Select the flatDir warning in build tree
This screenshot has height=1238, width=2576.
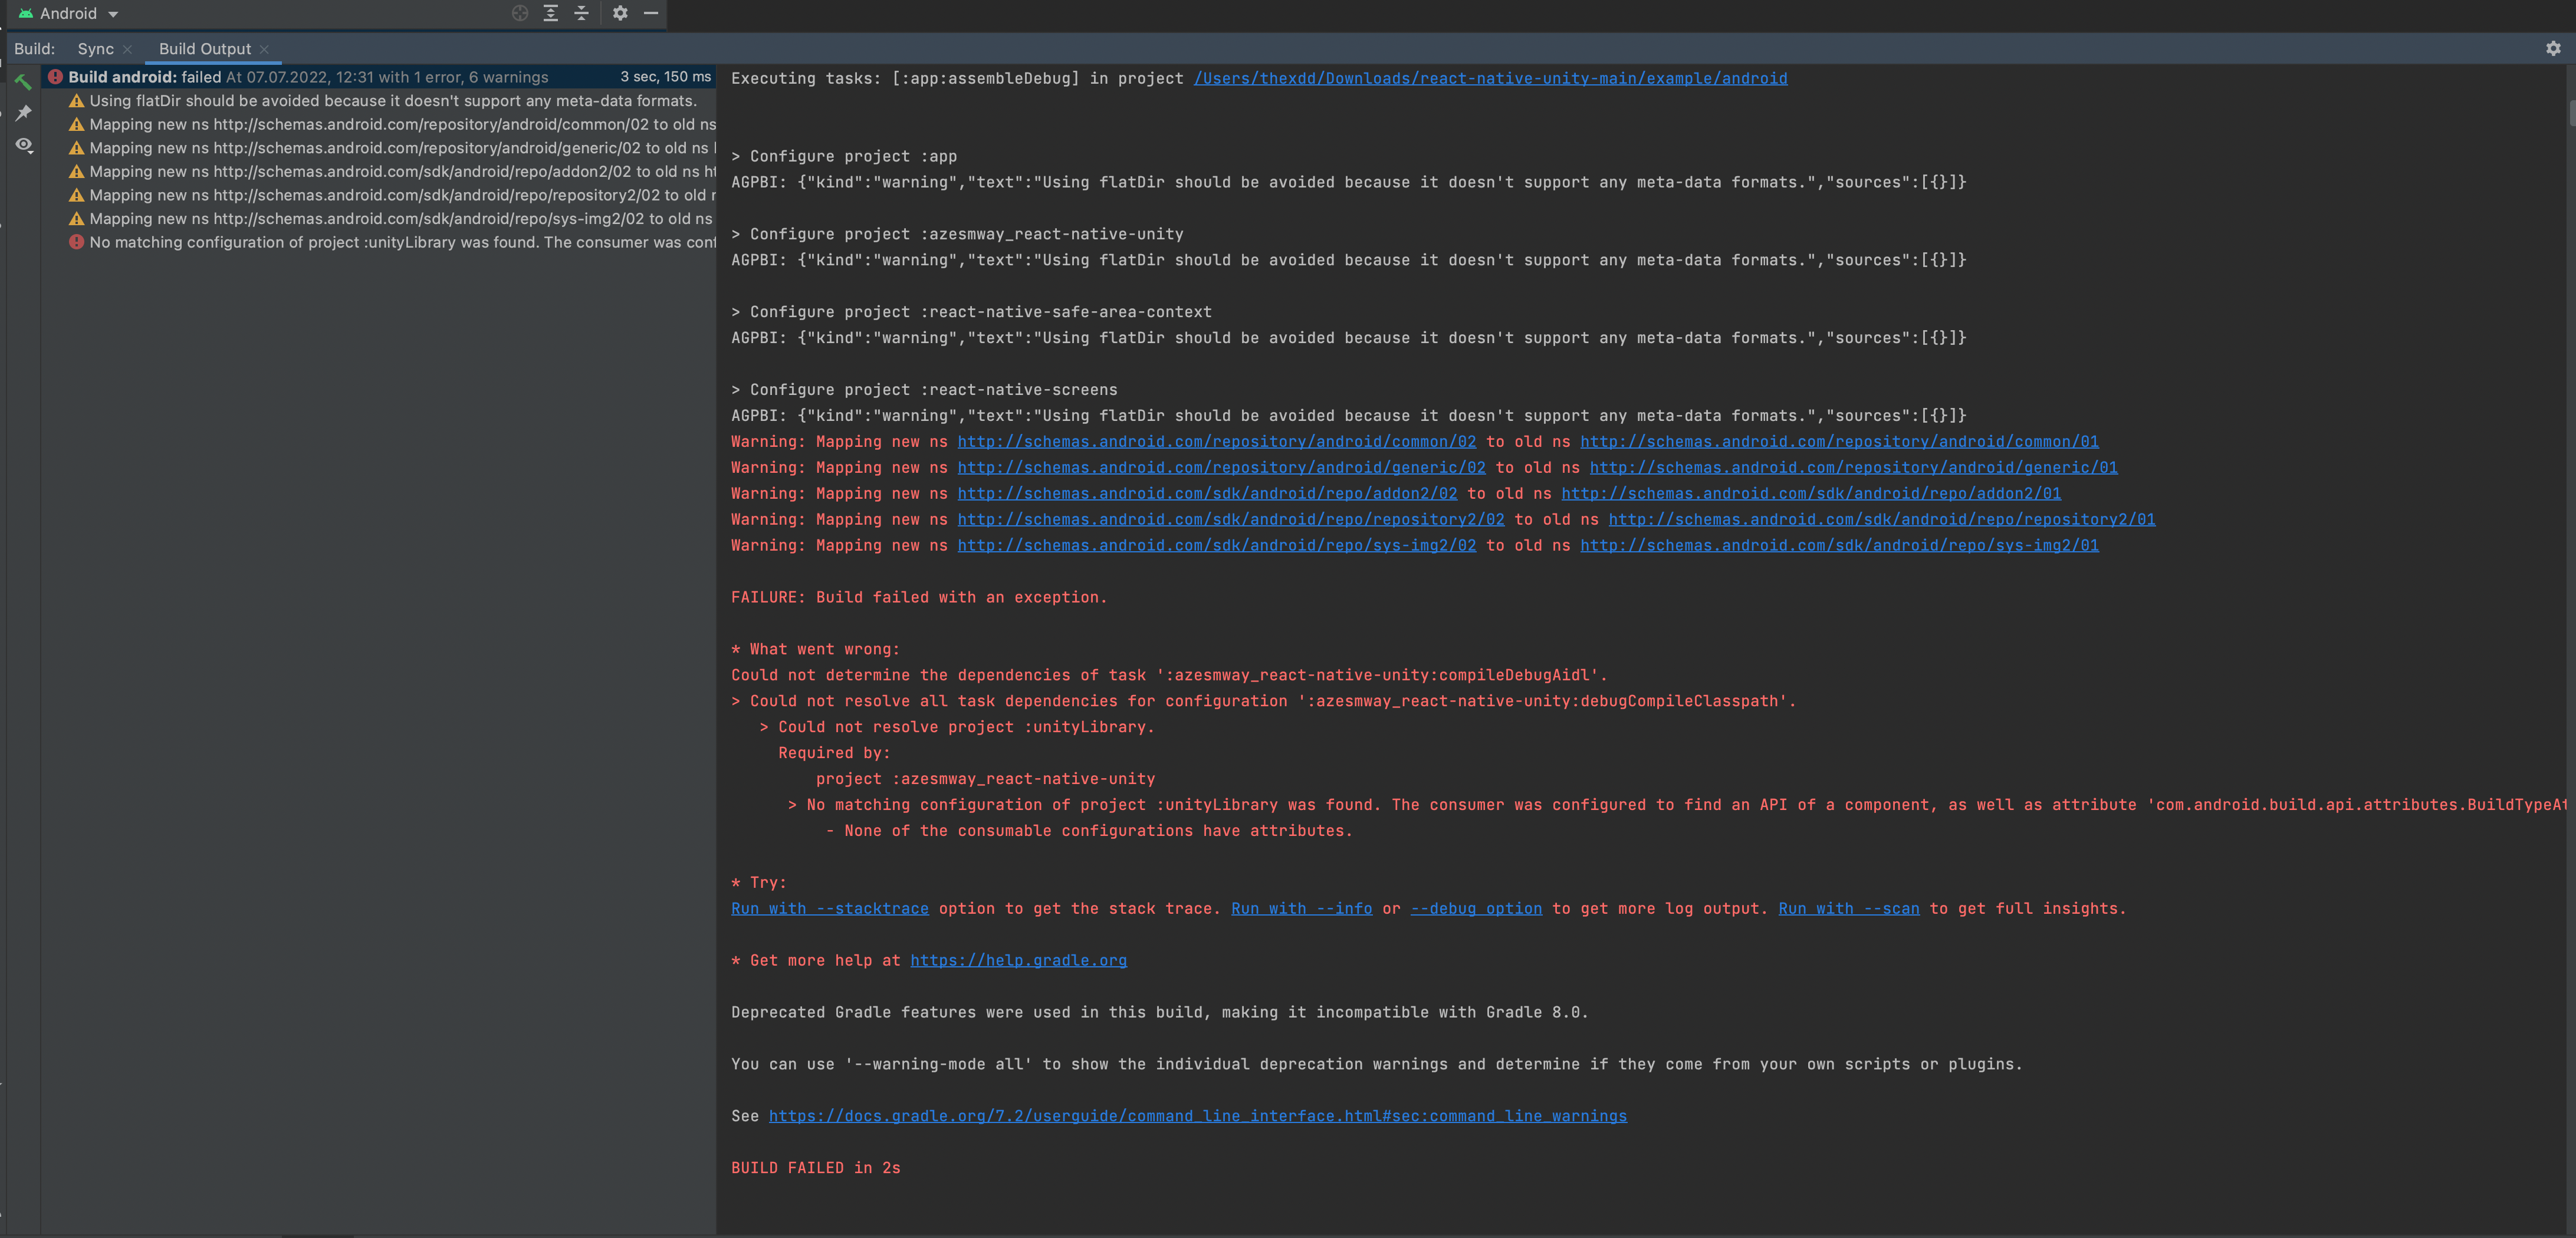click(x=392, y=101)
